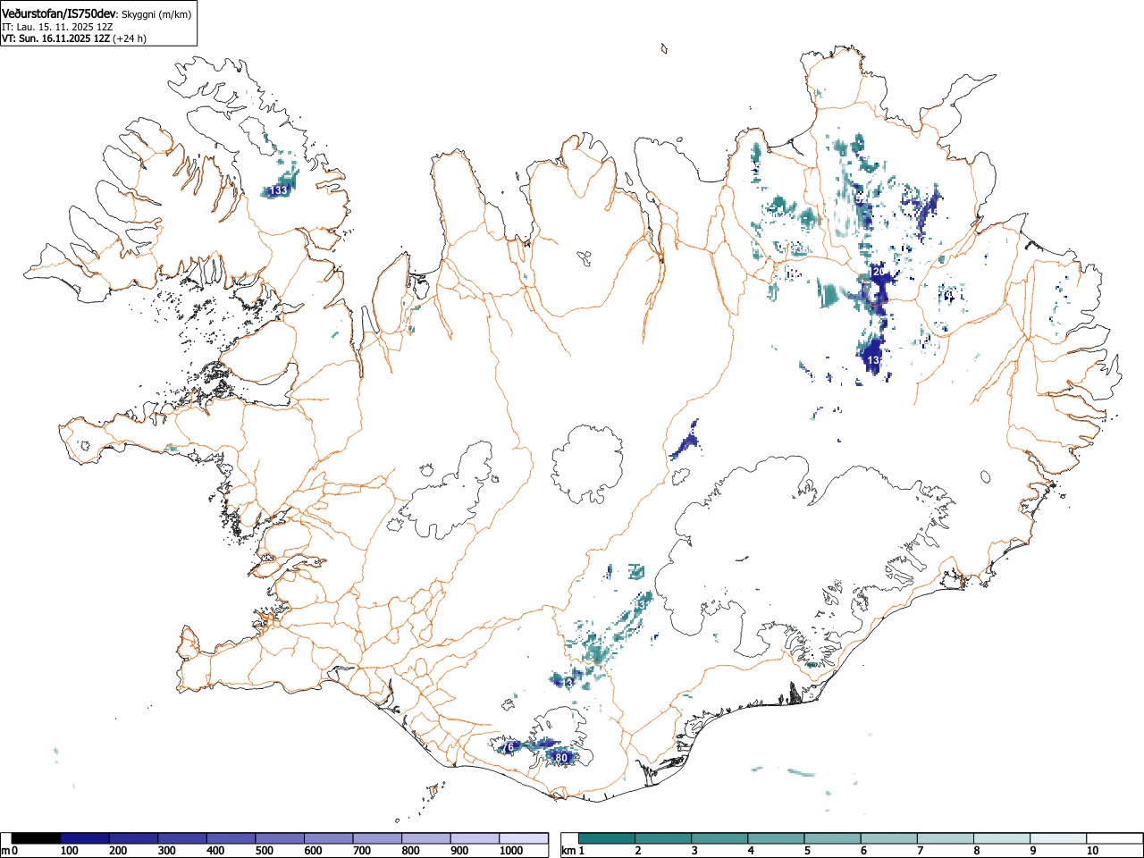The height and width of the screenshot is (858, 1144).
Task: Select the 'IT: Lau. 15. 11. 2025 12Z' line
Action: point(57,27)
